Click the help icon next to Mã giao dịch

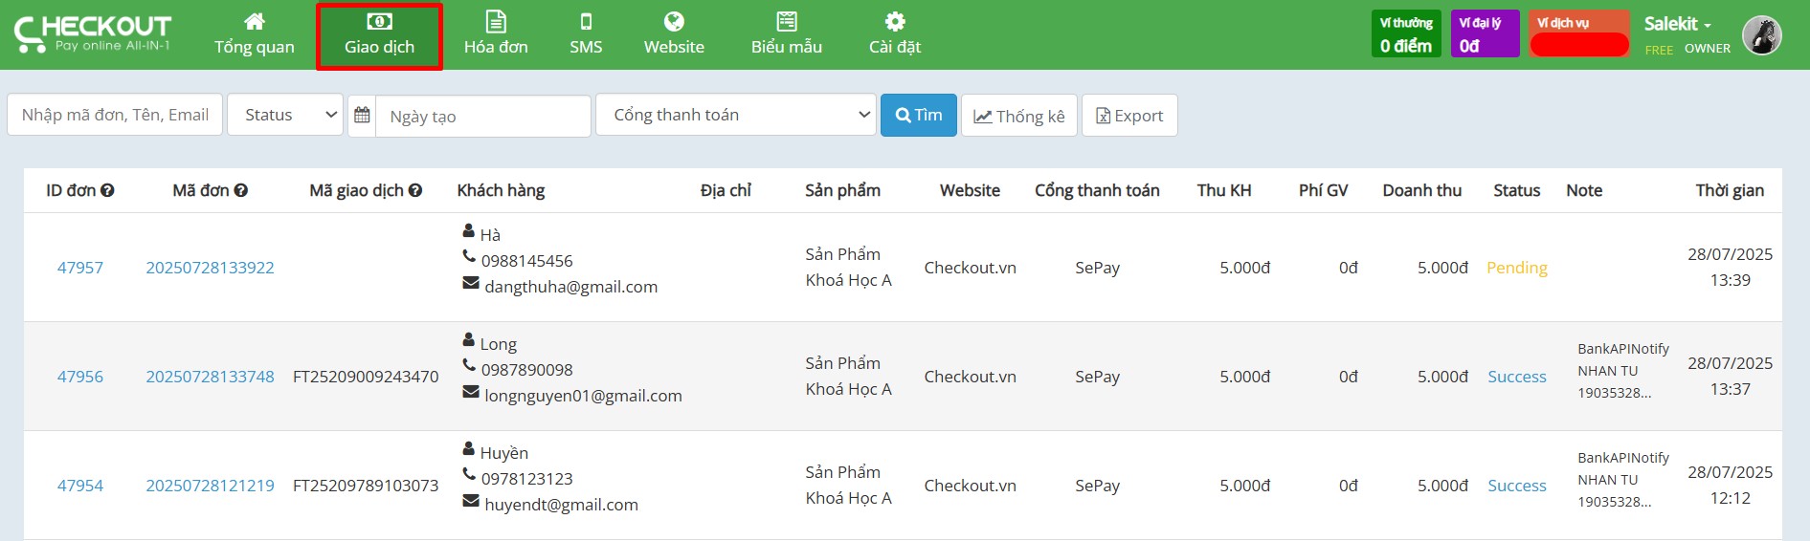coord(415,190)
